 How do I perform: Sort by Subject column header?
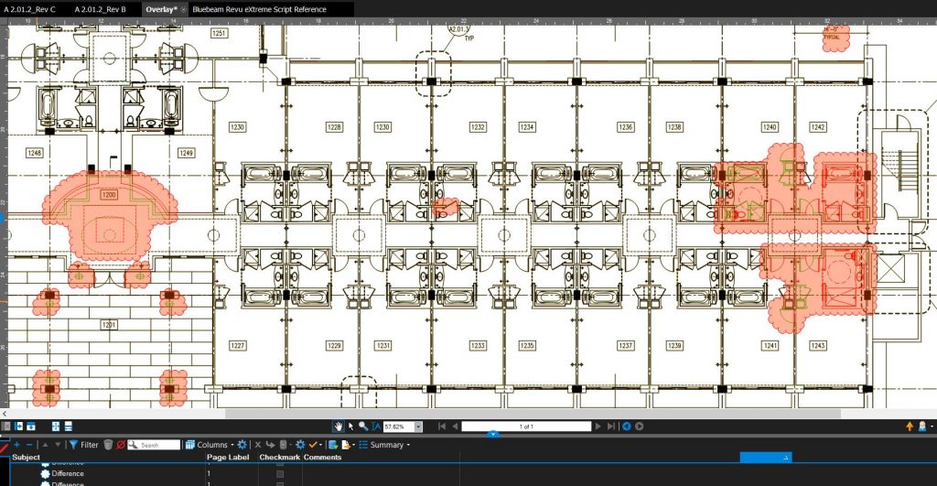coord(26,458)
